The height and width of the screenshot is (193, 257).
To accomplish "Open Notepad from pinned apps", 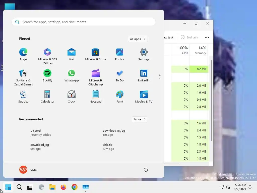I will (x=96, y=97).
